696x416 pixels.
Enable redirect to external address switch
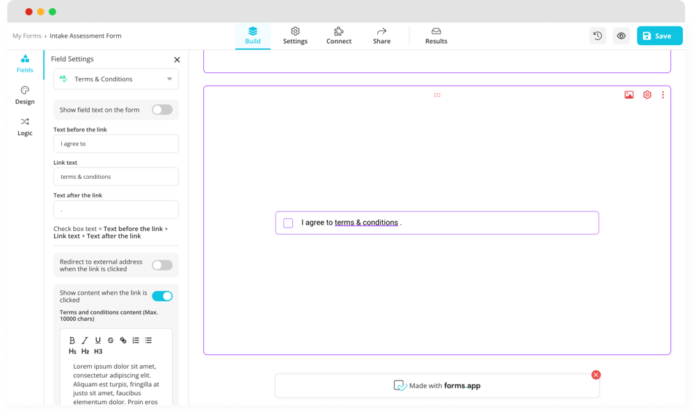[x=161, y=265]
